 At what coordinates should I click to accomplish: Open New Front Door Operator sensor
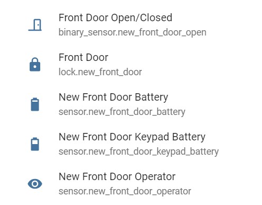click(117, 177)
